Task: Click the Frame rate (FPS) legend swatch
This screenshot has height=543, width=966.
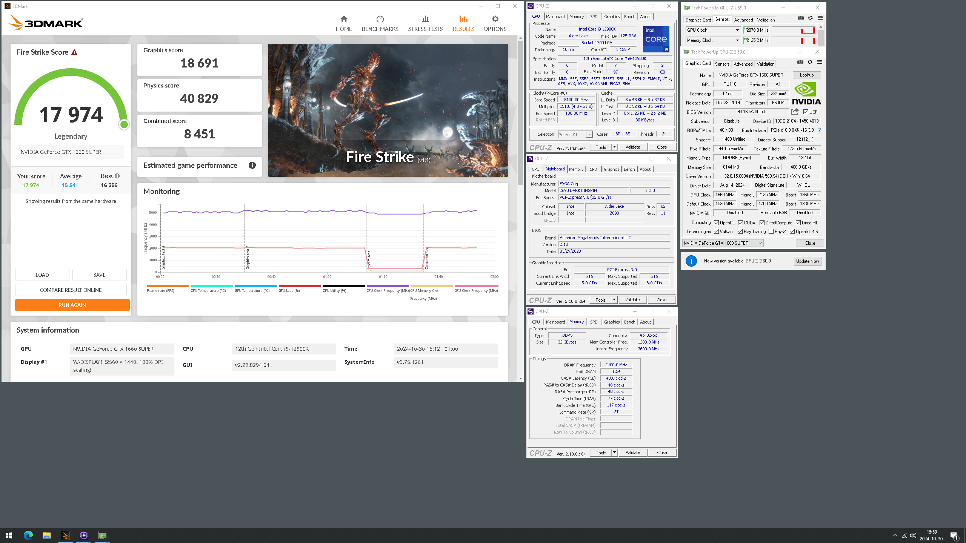Action: click(x=168, y=286)
